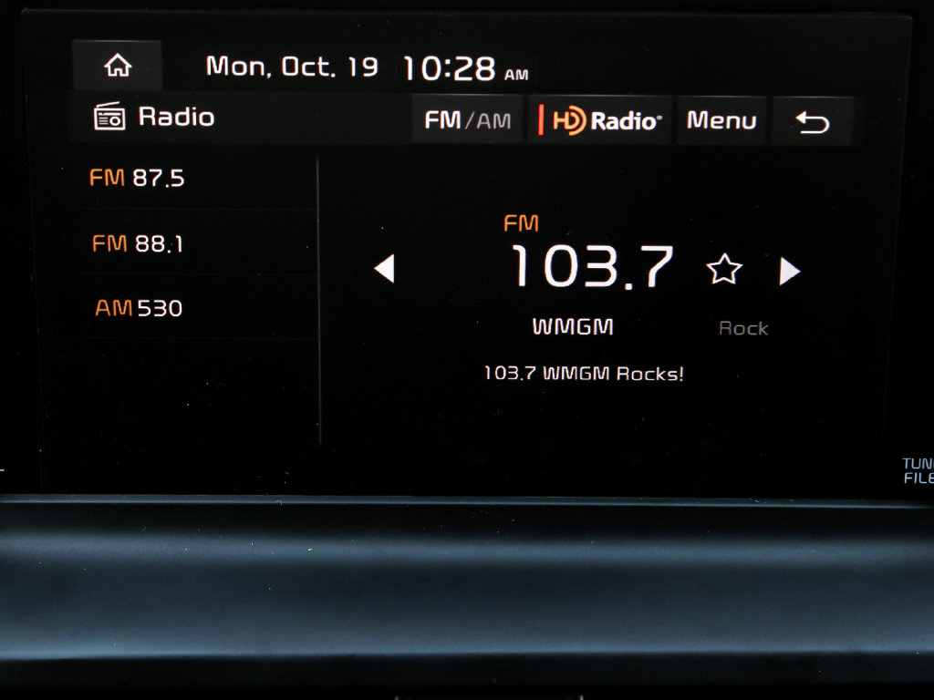Tap the Rock genre label
The height and width of the screenshot is (700, 934).
pyautogui.click(x=743, y=328)
